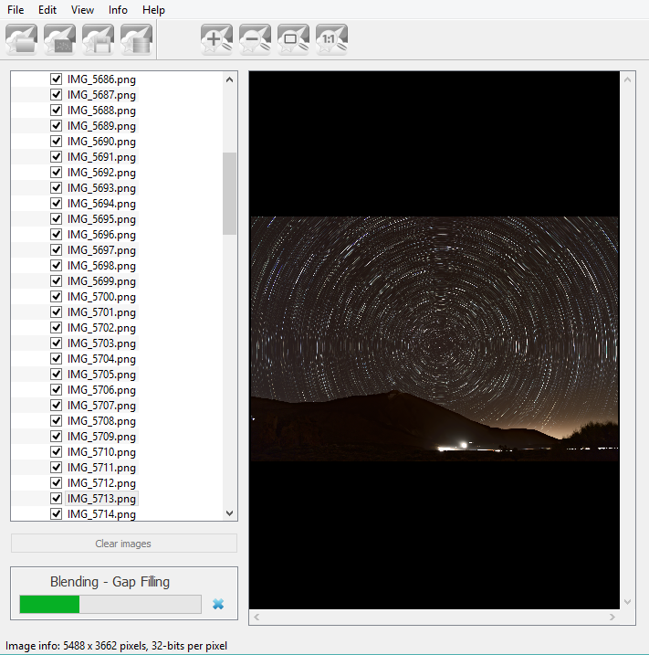Screen dimensions: 649x655
Task: Open the Help menu
Action: (x=153, y=10)
